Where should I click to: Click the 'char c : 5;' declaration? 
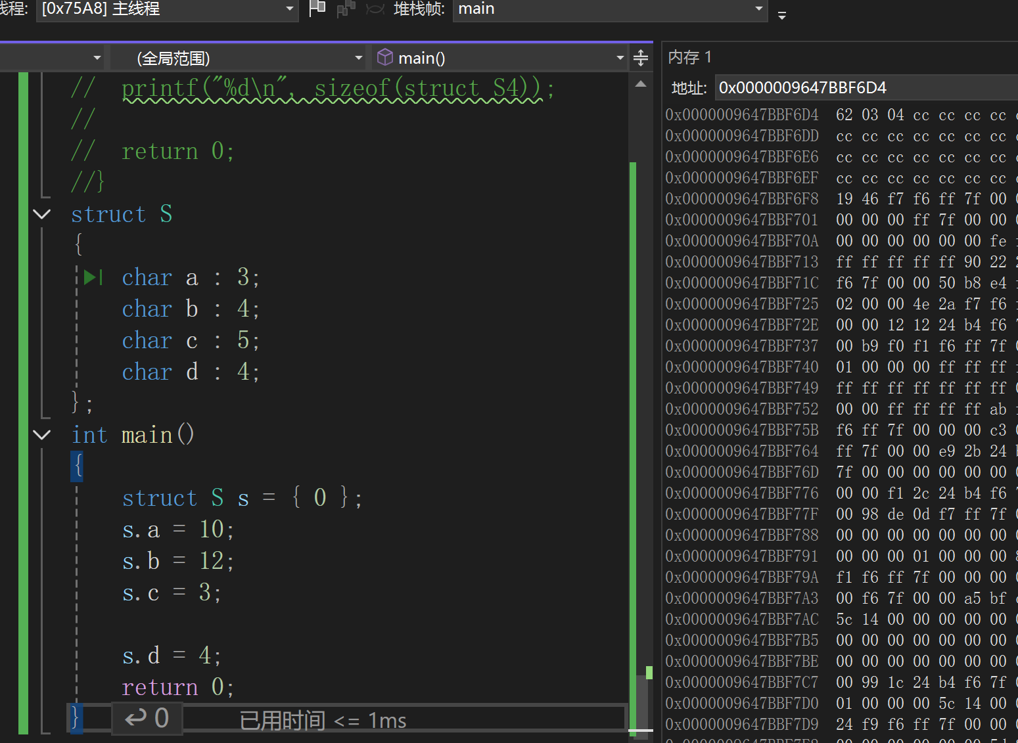tap(191, 340)
